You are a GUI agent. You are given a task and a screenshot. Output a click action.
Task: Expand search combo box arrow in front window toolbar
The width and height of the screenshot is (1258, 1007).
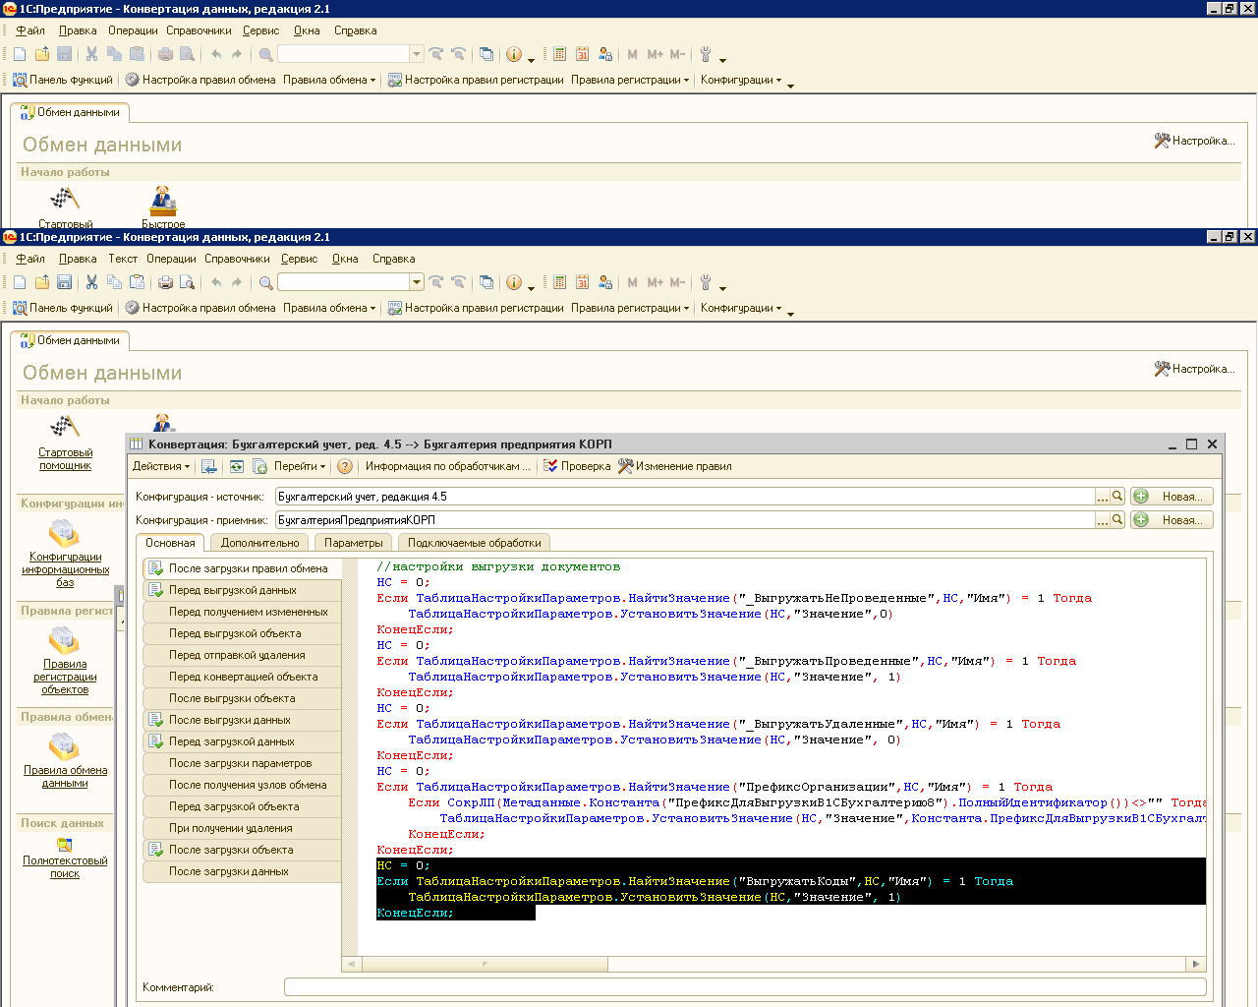[x=417, y=282]
